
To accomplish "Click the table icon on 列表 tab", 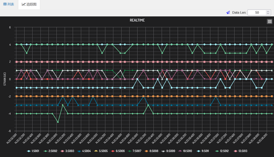I will point(5,5).
